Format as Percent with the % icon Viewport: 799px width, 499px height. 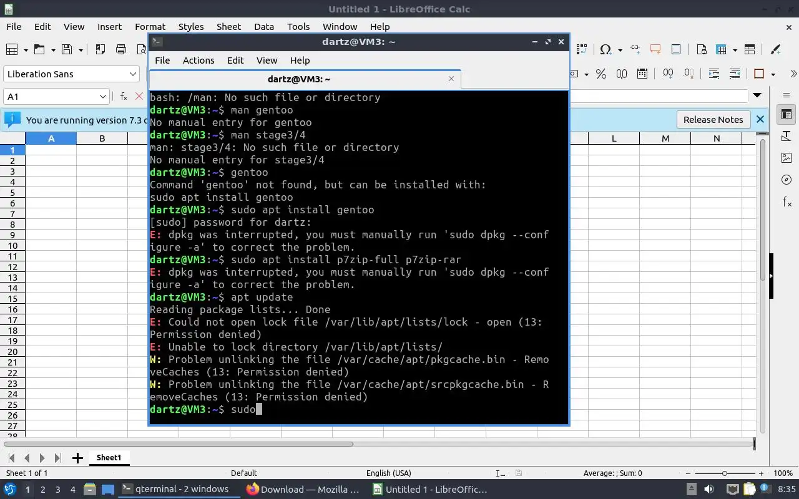coord(601,74)
